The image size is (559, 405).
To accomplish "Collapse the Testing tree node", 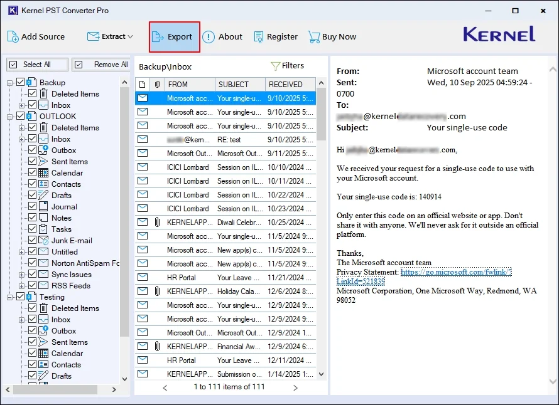I will pos(11,297).
